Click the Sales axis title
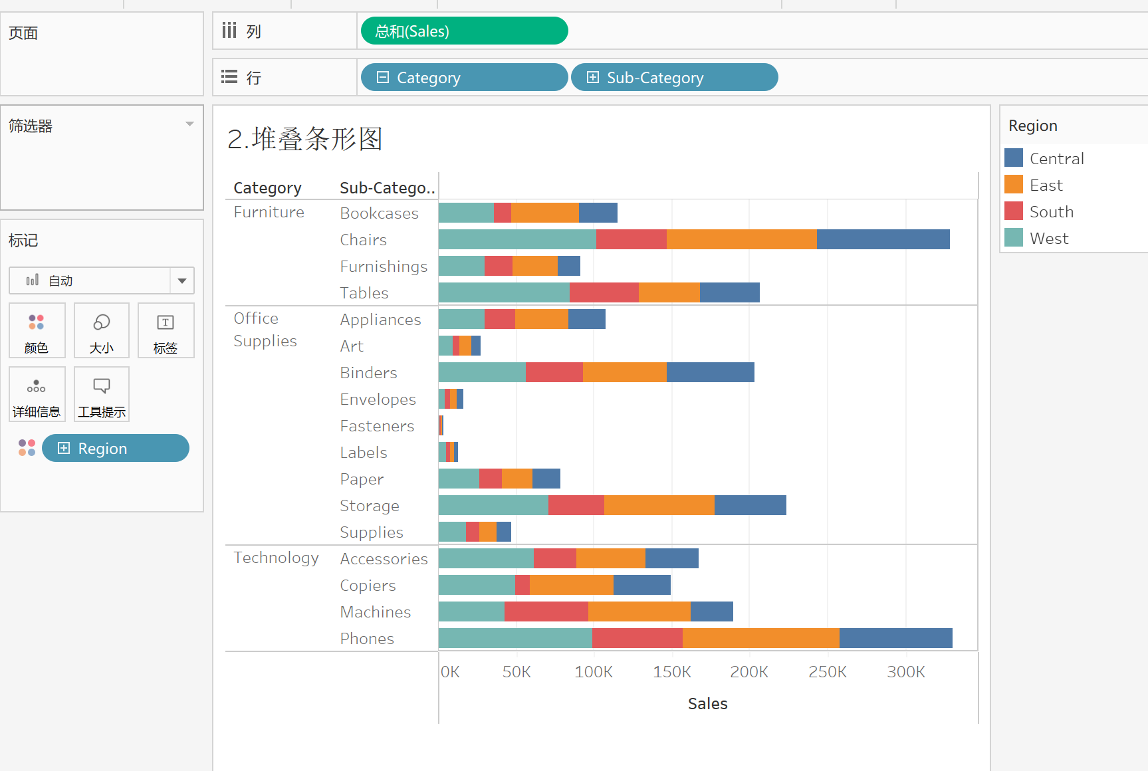The width and height of the screenshot is (1148, 771). tap(708, 703)
